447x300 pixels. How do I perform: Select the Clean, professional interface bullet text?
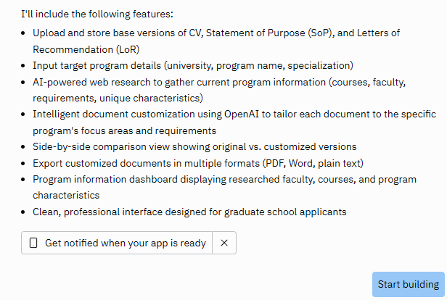coord(189,212)
